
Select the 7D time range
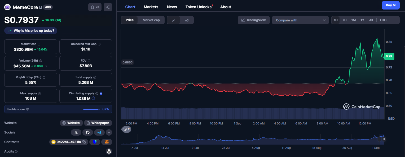point(344,20)
